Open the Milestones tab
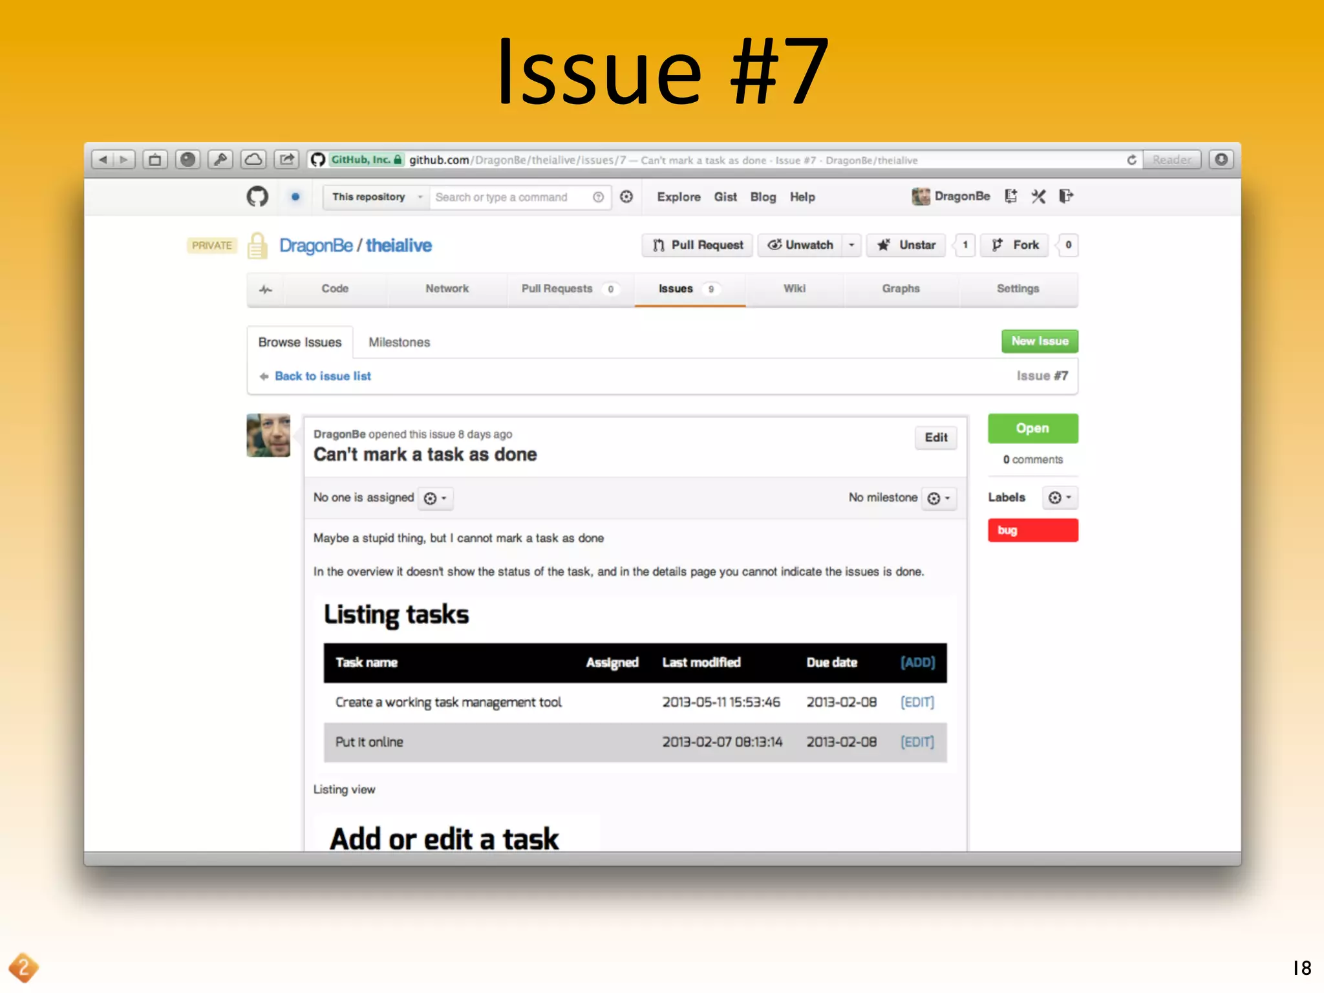Screen dimensions: 1324x993 click(399, 342)
